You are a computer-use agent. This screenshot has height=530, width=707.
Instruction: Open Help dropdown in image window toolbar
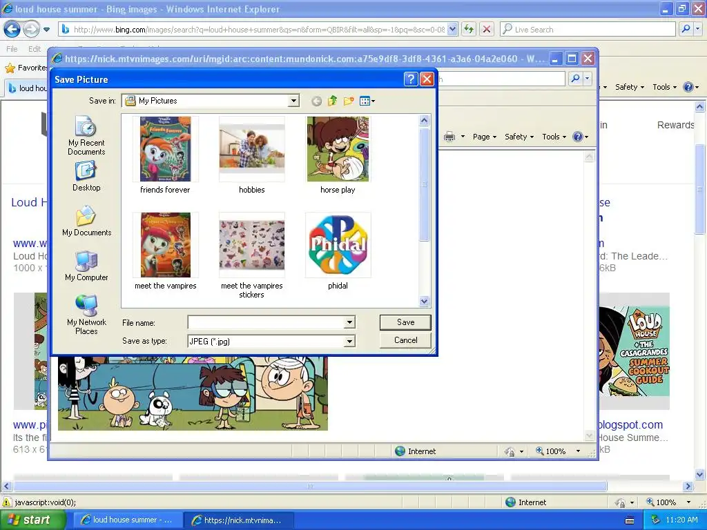tap(580, 137)
